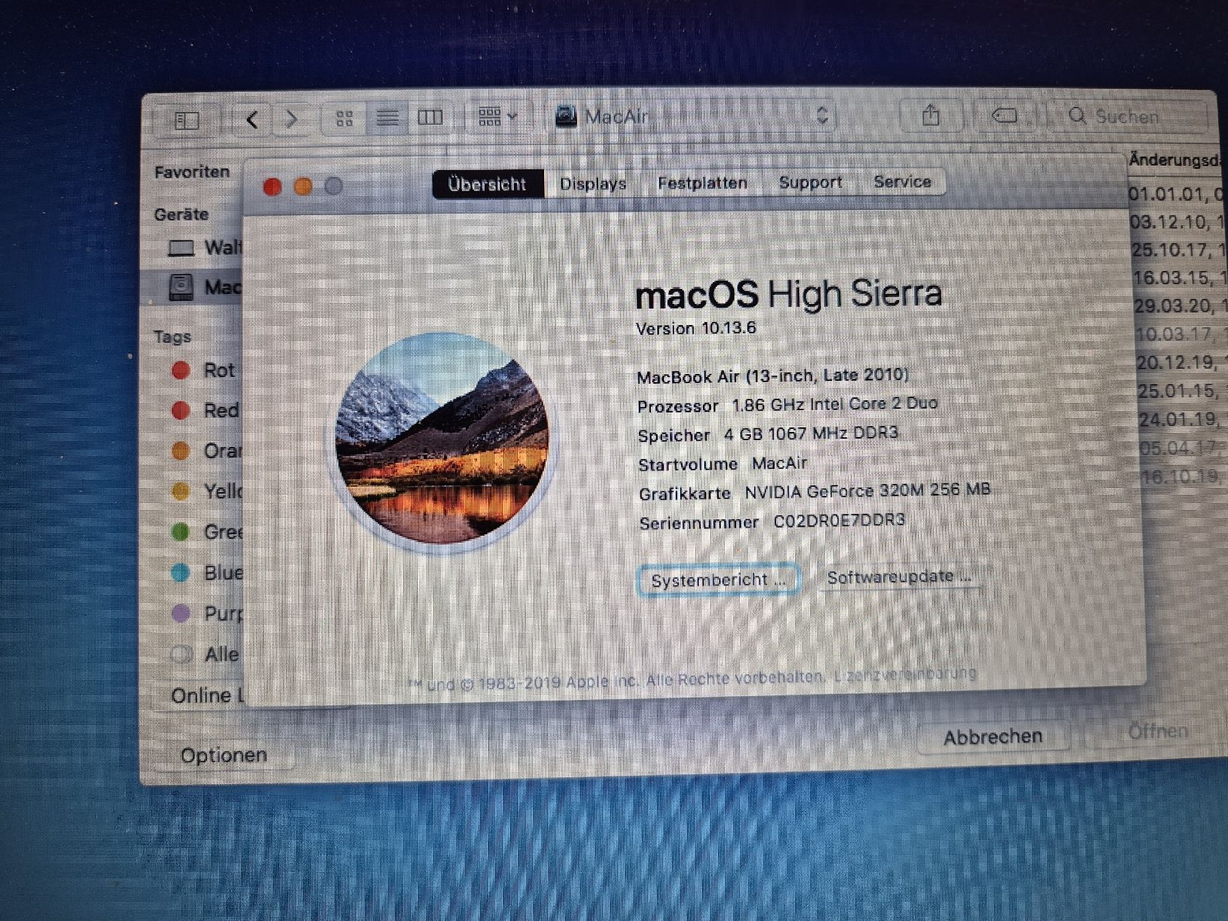1228x921 pixels.
Task: Click the Share toolbar icon
Action: point(931,115)
